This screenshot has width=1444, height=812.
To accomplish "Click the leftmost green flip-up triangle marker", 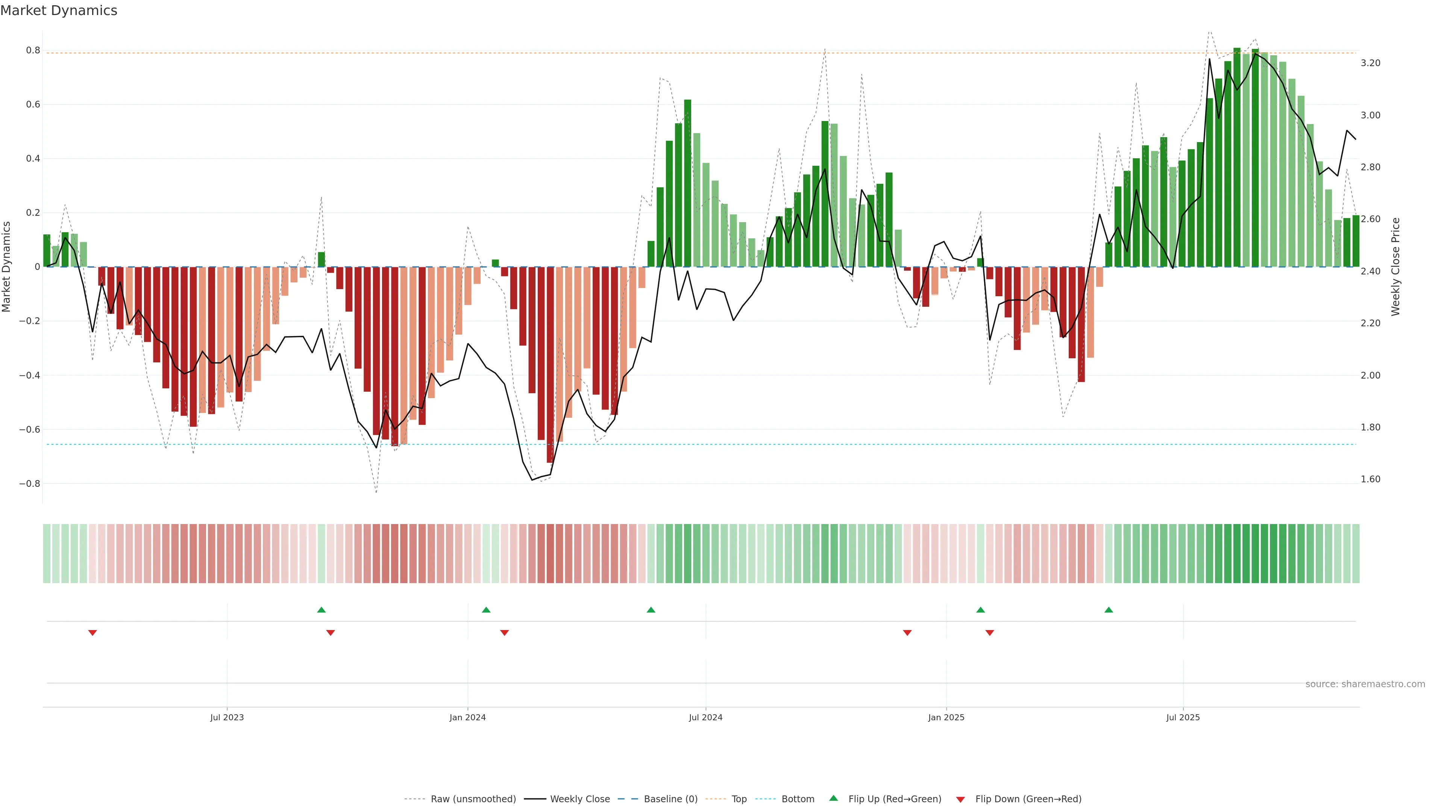I will 321,610.
